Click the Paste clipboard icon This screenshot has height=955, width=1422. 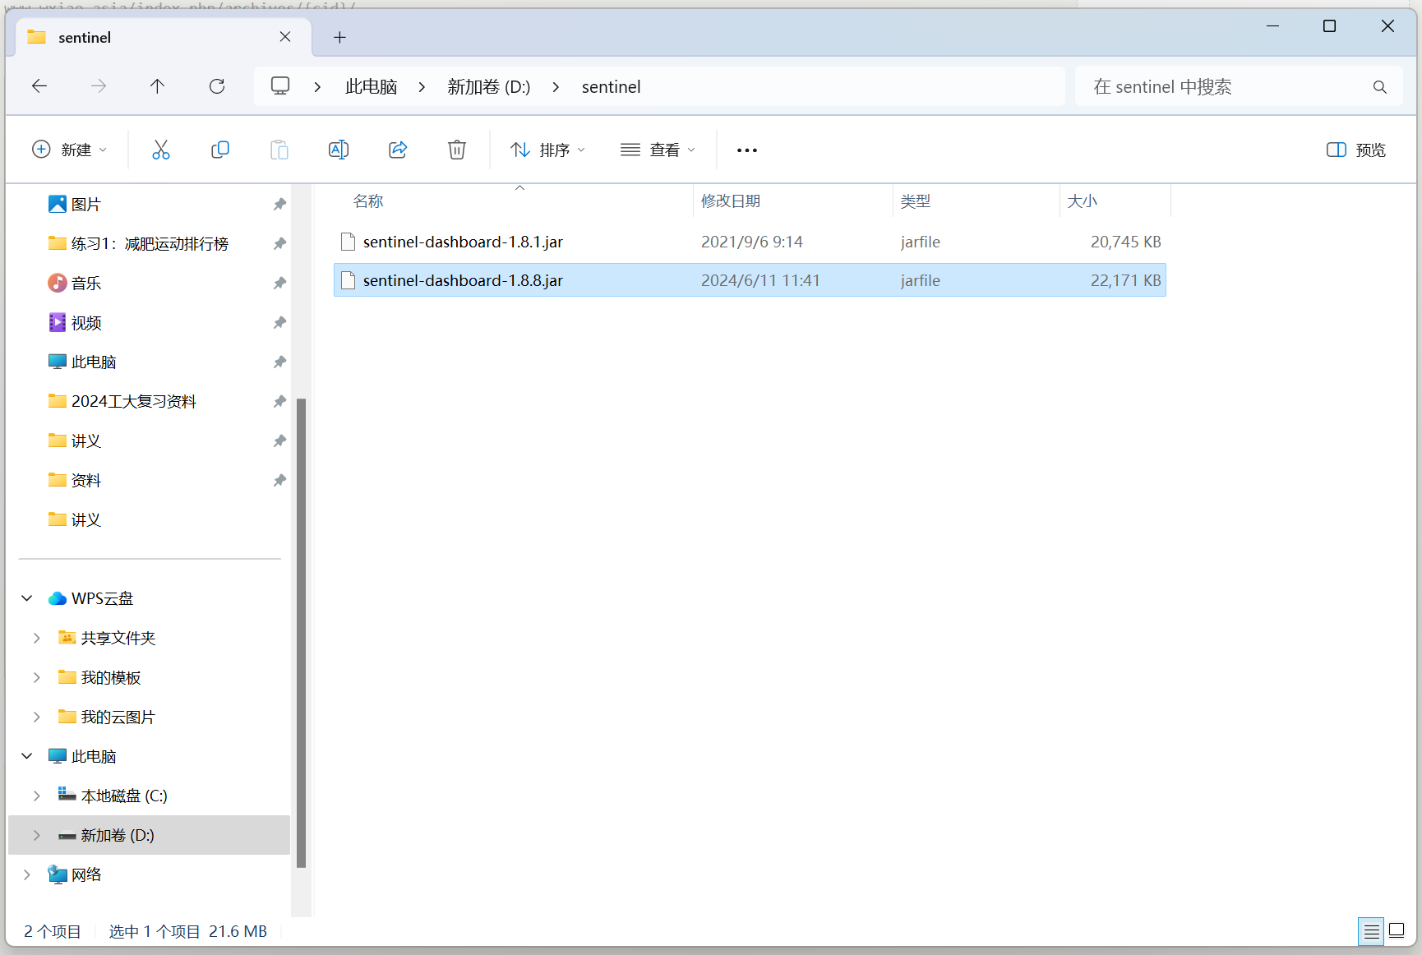(x=279, y=150)
